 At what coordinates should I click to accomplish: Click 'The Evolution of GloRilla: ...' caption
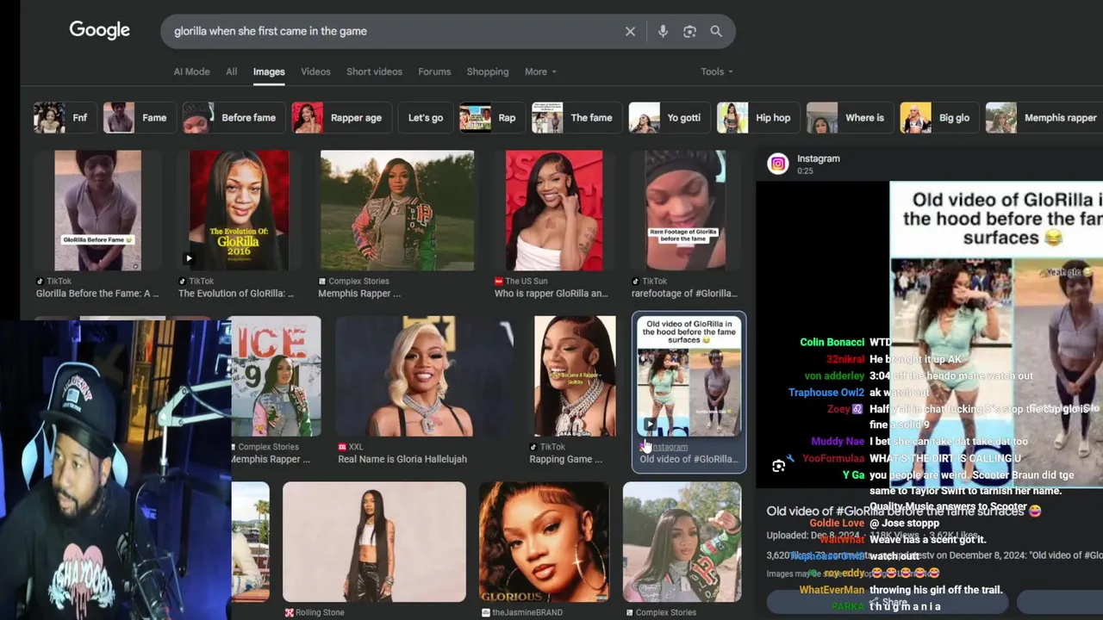[236, 294]
